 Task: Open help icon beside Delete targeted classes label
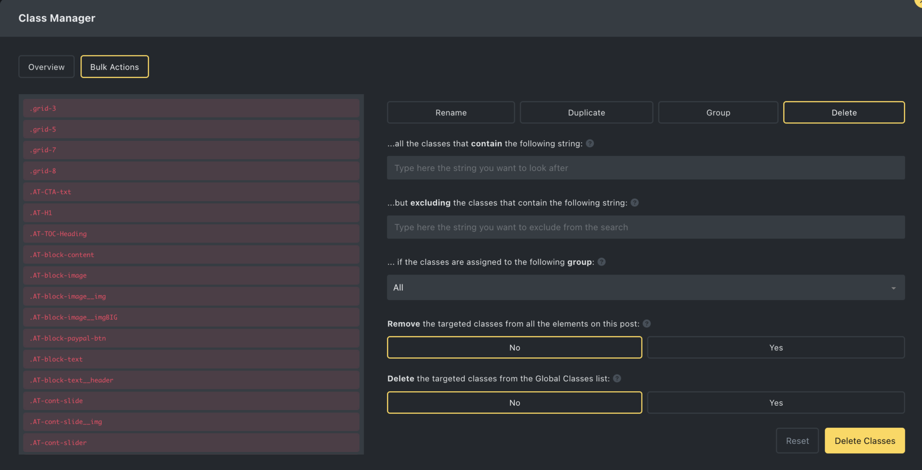[617, 379]
